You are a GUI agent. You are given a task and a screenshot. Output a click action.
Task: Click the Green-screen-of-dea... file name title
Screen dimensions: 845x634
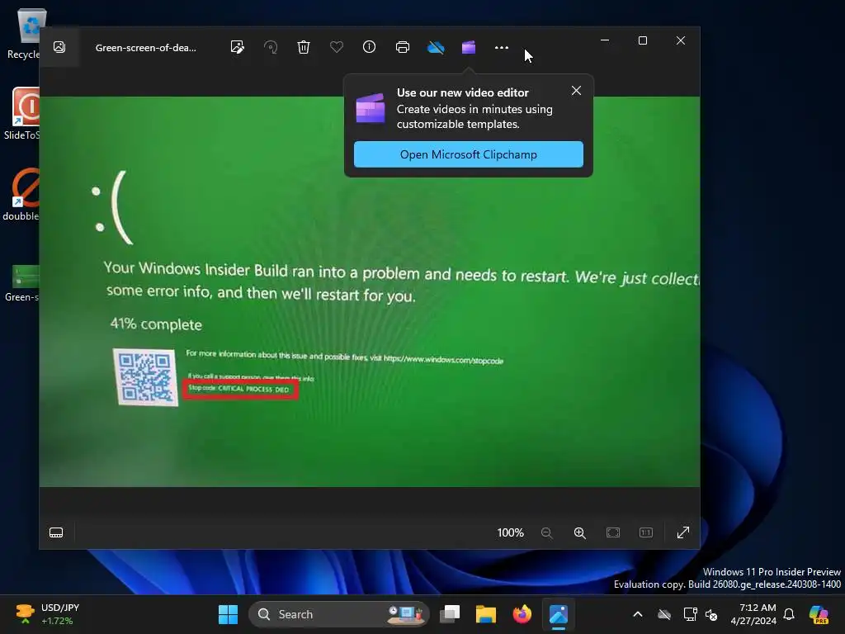click(145, 47)
